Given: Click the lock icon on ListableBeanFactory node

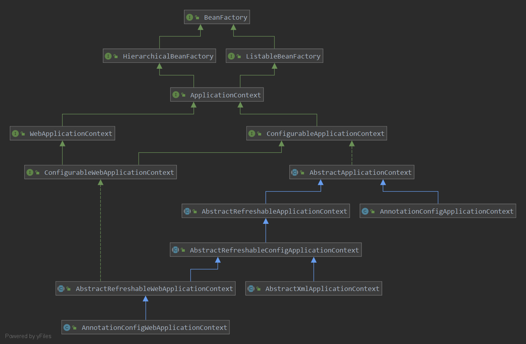Looking at the screenshot, I should (x=239, y=56).
